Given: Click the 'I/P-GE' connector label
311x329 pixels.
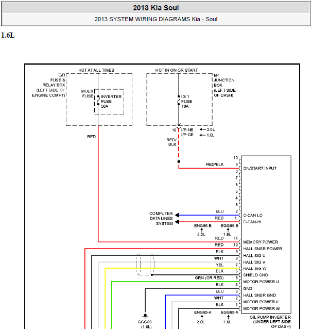Looking at the screenshot, I should click(187, 135).
